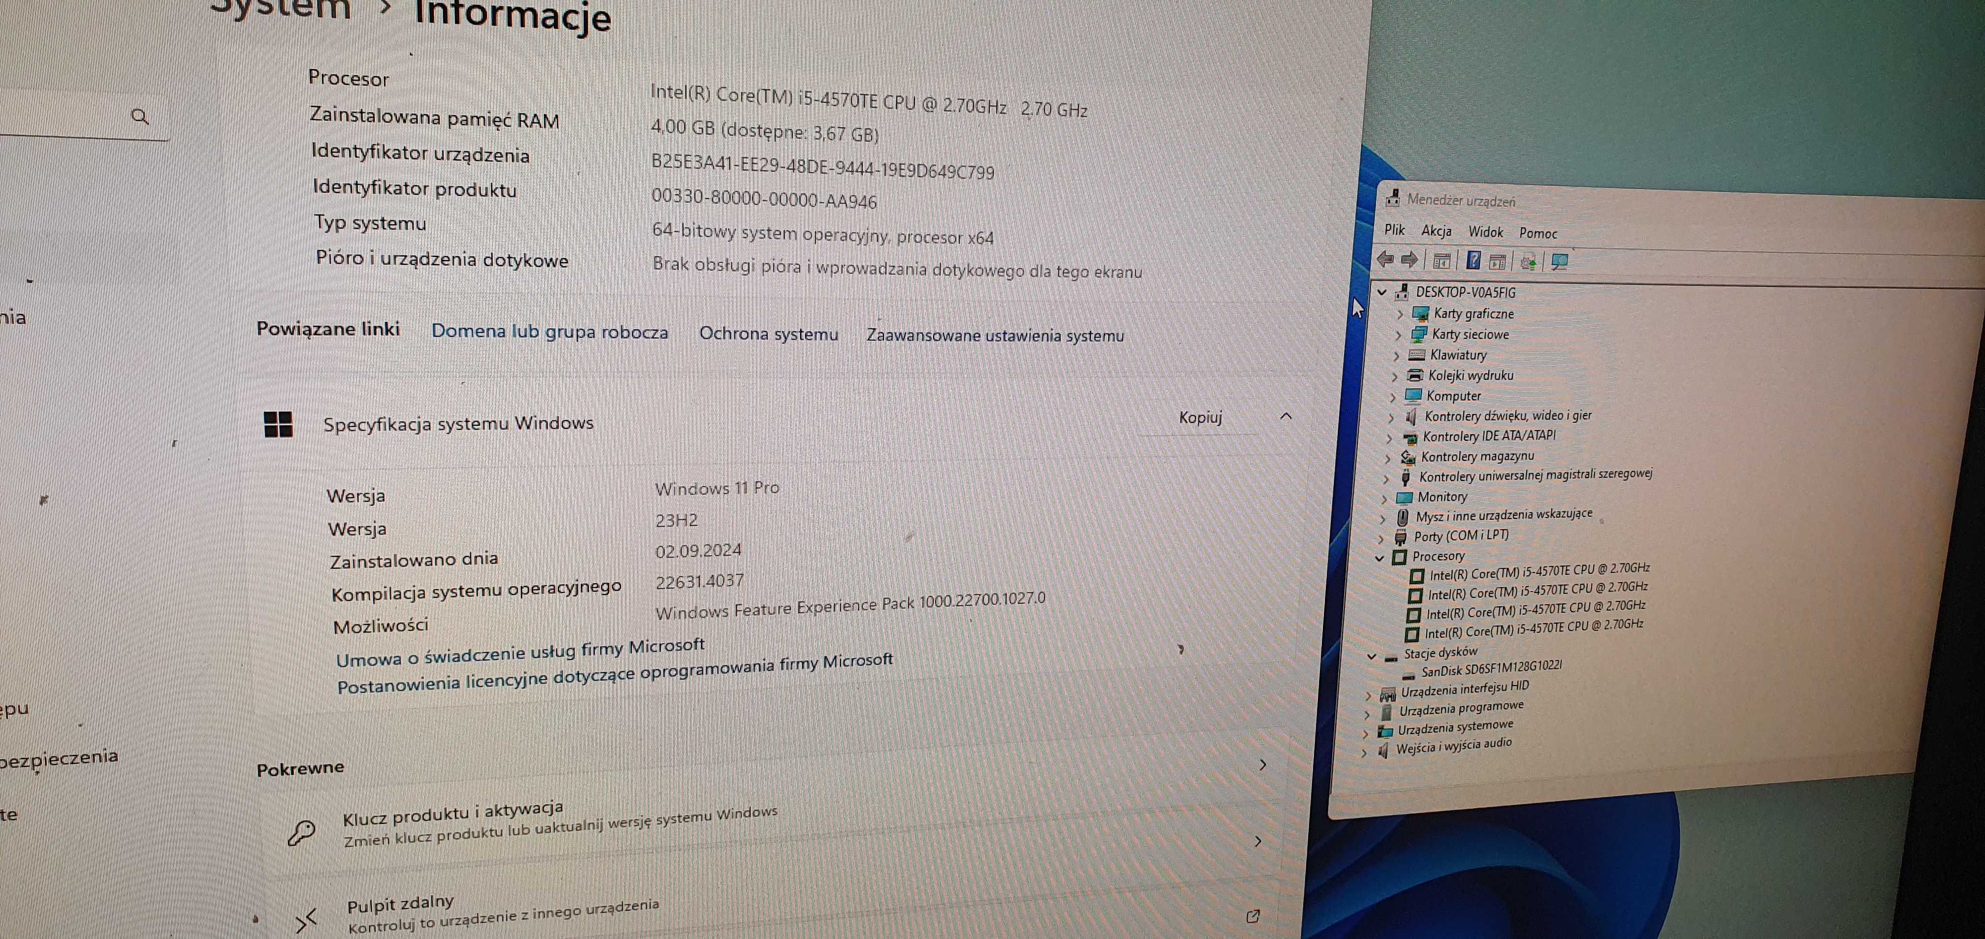Image resolution: width=1985 pixels, height=939 pixels.
Task: Open Ochrona systemu link
Action: click(768, 334)
